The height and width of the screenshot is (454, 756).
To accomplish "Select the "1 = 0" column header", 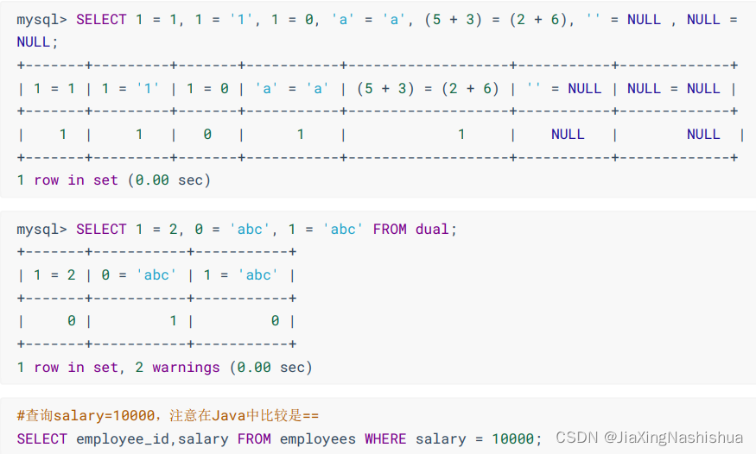I will pos(207,89).
